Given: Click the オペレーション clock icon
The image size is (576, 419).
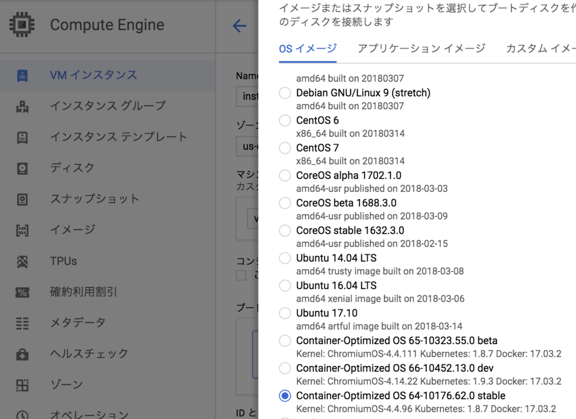Looking at the screenshot, I should point(22,415).
